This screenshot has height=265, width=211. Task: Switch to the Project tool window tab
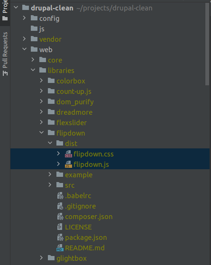pyautogui.click(x=5, y=10)
